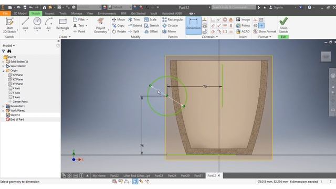Use the Split tool
The width and height of the screenshot is (336, 189).
pyautogui.click(x=134, y=31)
